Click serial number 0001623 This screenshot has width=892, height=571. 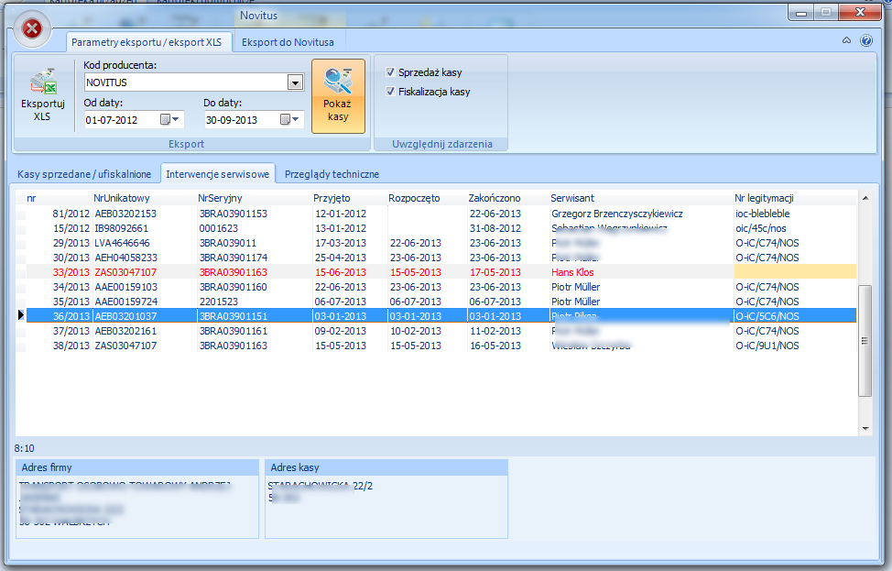point(219,228)
